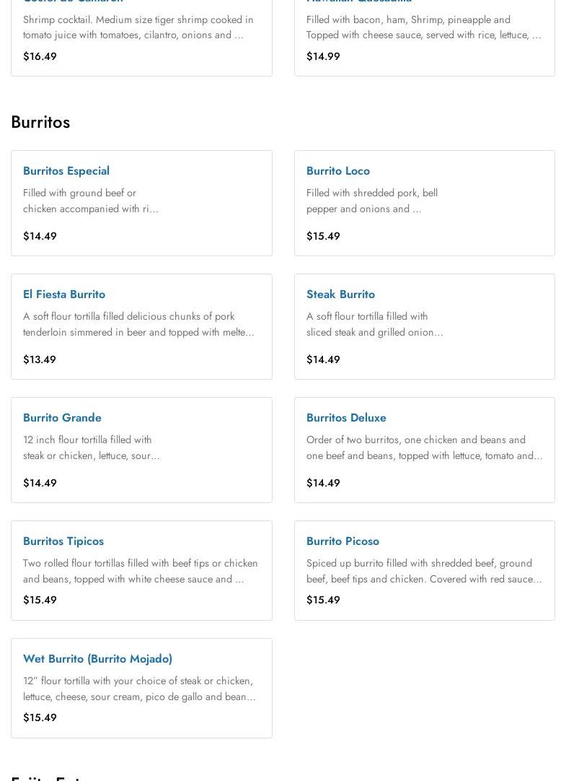Viewport: 566px width, 781px height.
Task: Click the Burritos Tipicos description text
Action: pos(140,571)
